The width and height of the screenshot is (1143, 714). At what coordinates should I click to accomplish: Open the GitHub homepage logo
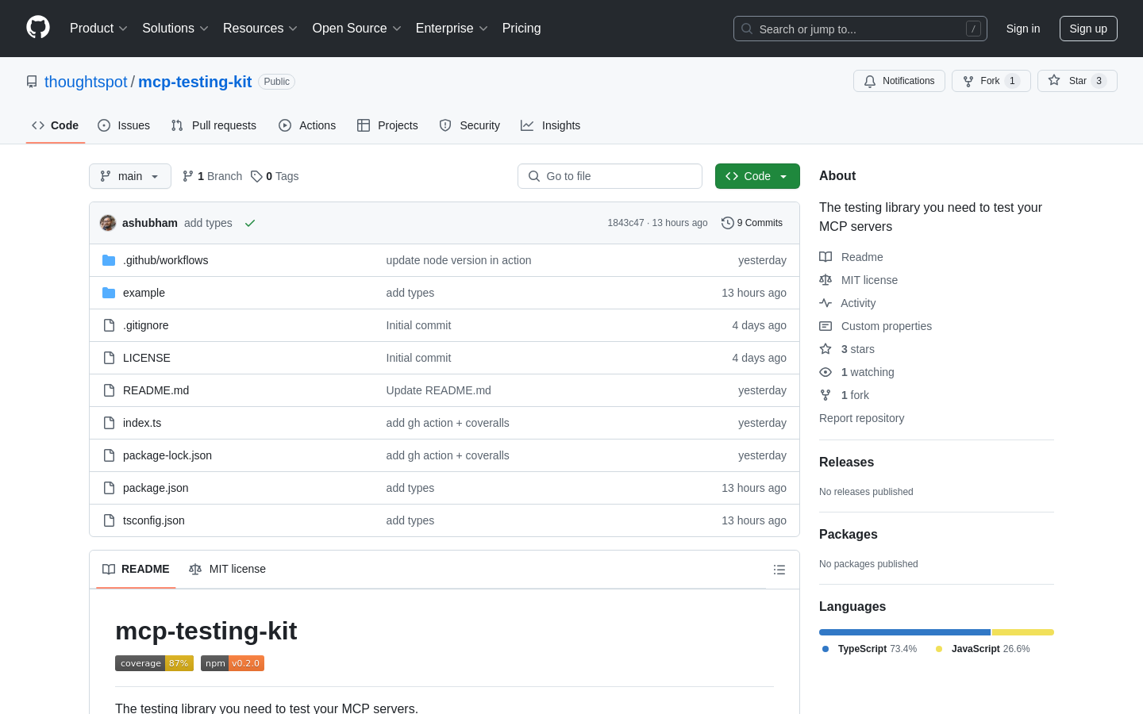pyautogui.click(x=38, y=28)
